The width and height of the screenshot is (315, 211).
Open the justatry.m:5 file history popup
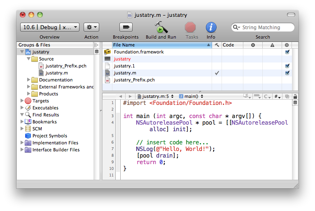coord(155,96)
